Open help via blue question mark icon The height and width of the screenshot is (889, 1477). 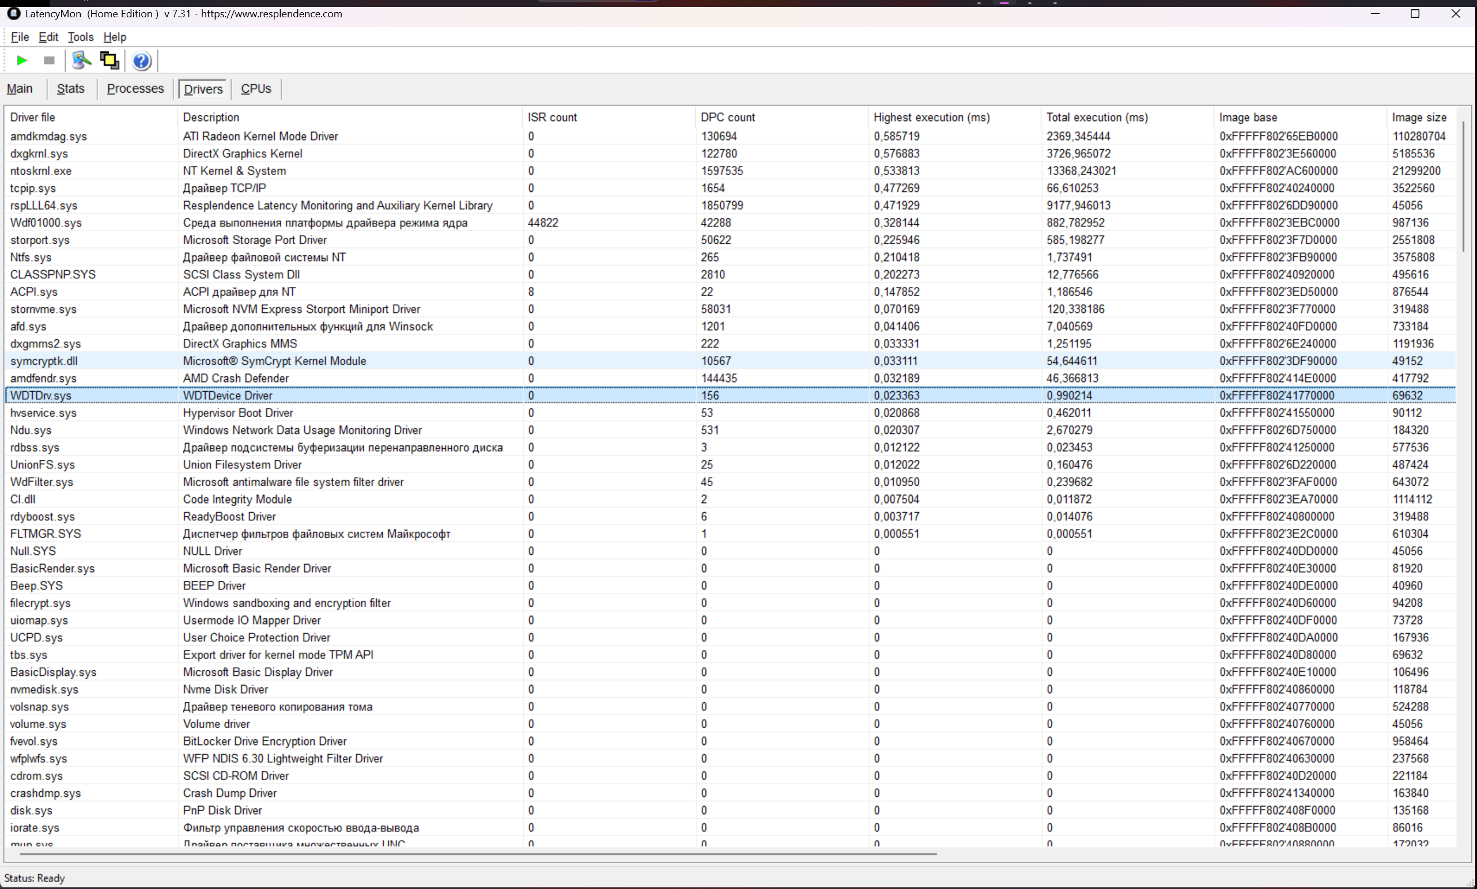point(141,61)
